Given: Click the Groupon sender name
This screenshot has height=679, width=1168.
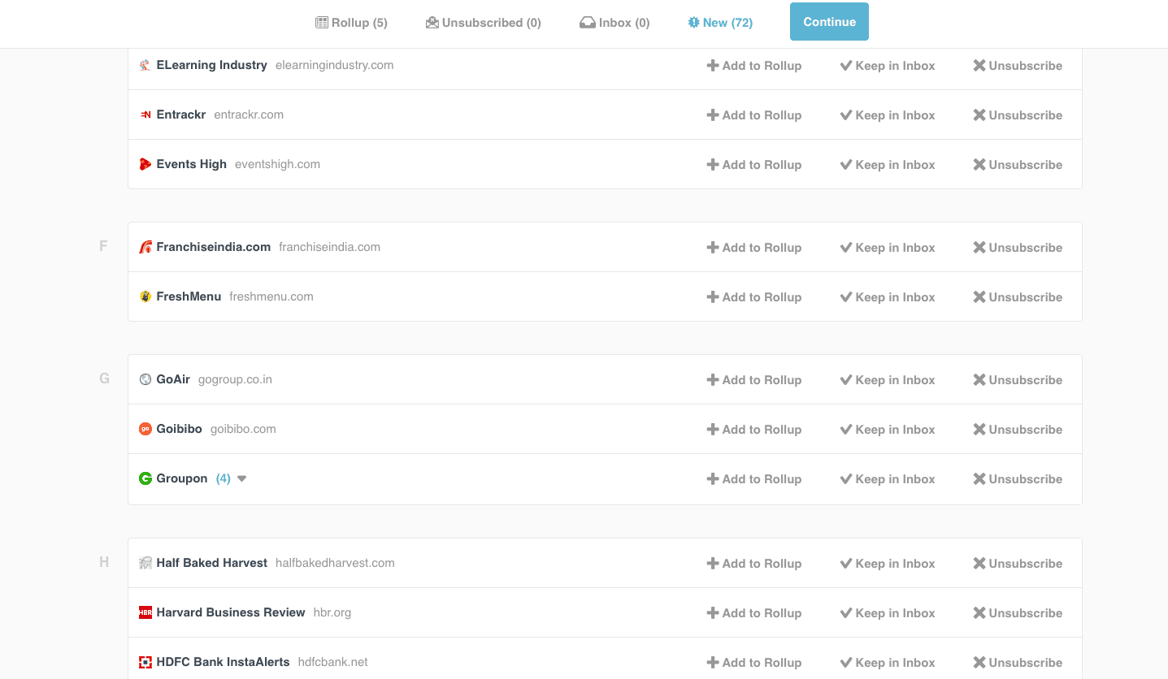Looking at the screenshot, I should click(x=182, y=478).
